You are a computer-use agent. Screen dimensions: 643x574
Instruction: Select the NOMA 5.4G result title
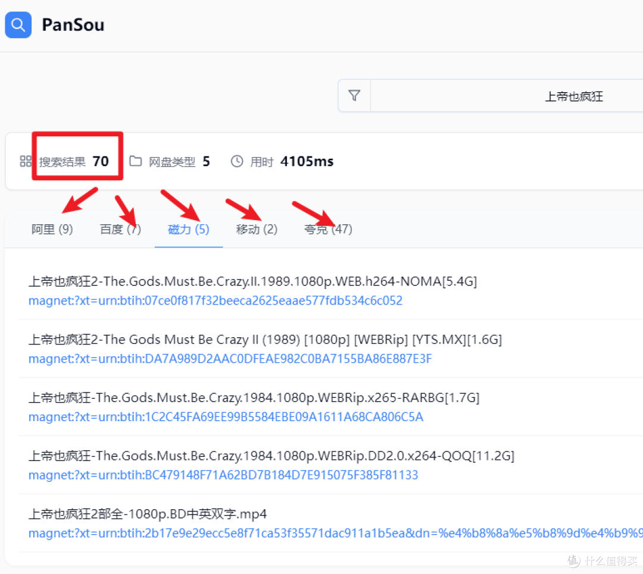[252, 281]
